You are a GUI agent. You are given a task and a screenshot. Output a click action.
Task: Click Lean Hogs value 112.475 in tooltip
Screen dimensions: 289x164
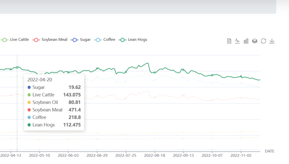point(72,125)
